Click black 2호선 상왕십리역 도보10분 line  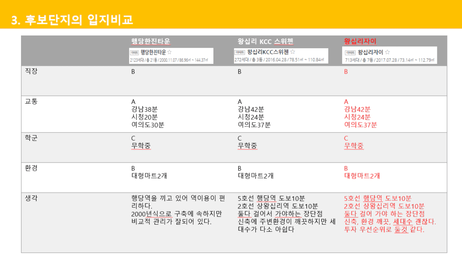click(x=278, y=206)
